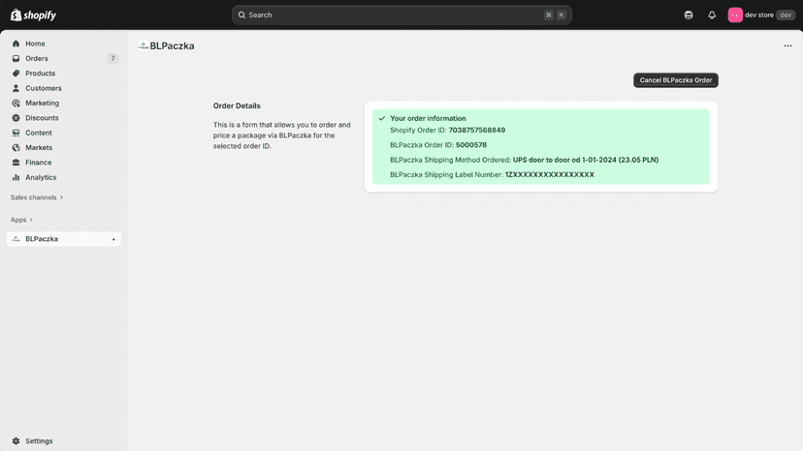803x451 pixels.
Task: Click the Search input field
Action: point(401,15)
